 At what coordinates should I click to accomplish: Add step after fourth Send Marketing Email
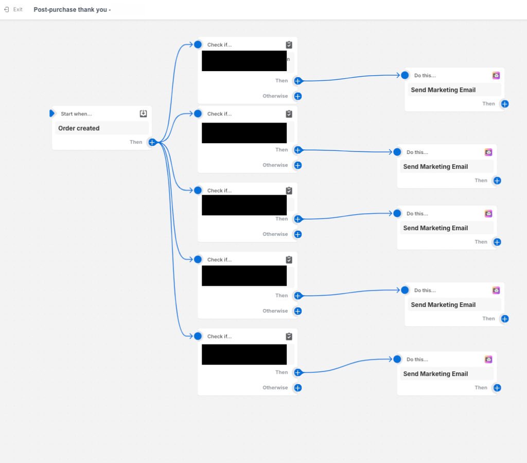coord(505,319)
